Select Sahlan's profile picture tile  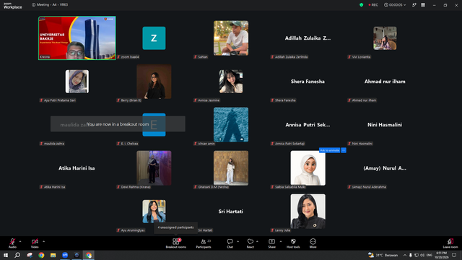coord(231,38)
